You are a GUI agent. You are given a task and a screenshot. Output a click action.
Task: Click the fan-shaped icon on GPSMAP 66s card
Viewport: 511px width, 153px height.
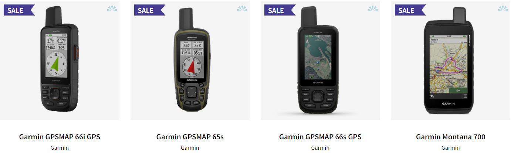point(373,8)
